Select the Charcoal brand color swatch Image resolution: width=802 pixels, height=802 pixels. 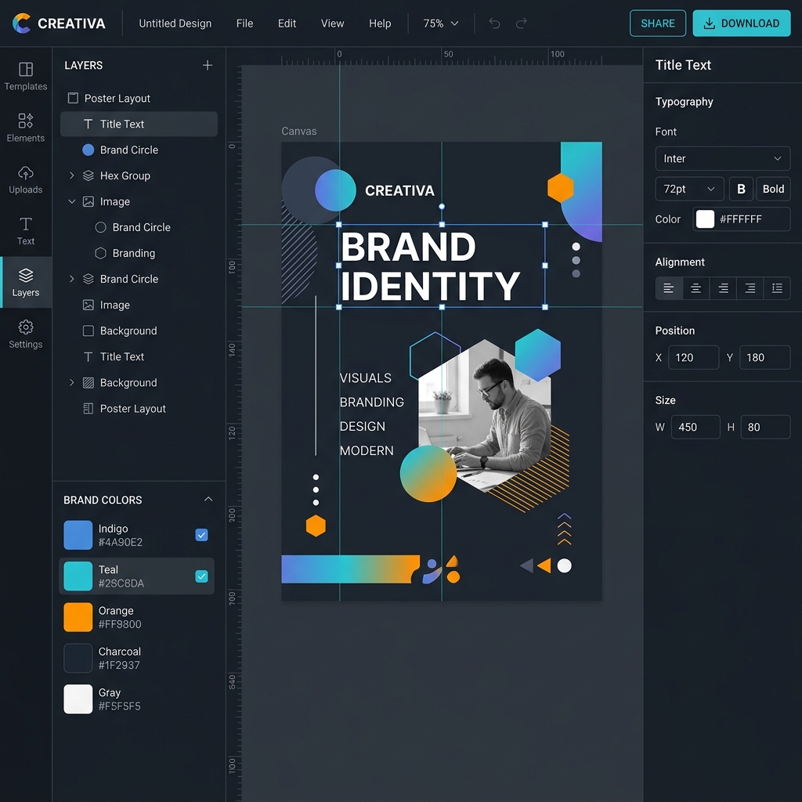pyautogui.click(x=78, y=658)
